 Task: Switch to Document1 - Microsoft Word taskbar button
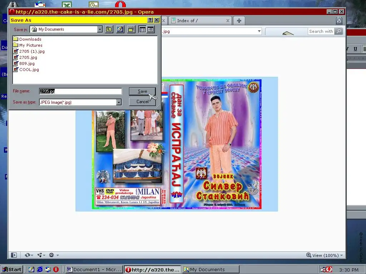94,270
